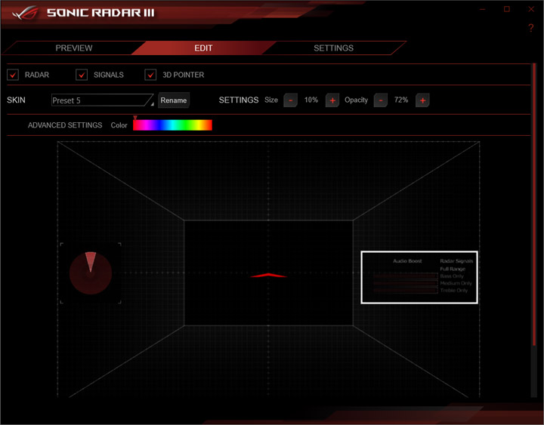544x425 pixels.
Task: Click Treble Only in signals panel
Action: tap(454, 290)
